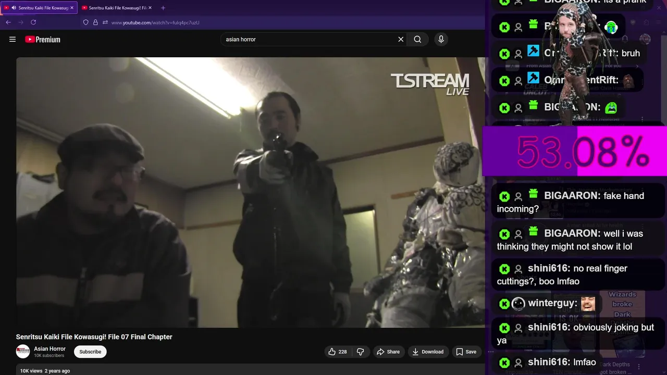
Task: Open a new tab with the plus
Action: pyautogui.click(x=163, y=8)
